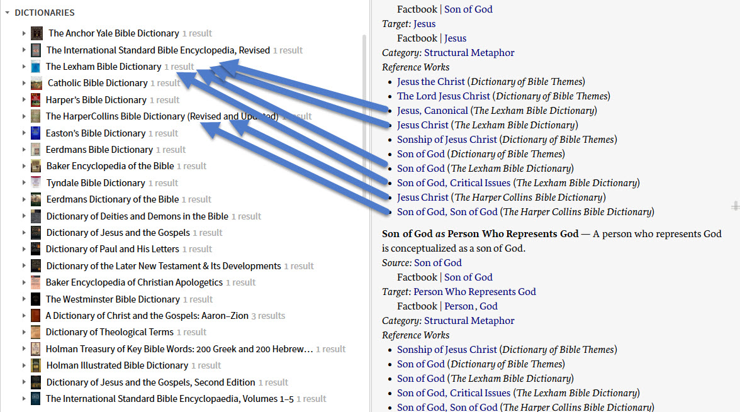Open A Dictionary of Christ and the Gospels: Aaron–Zion
Viewport: 740px width, 412px height.
[x=147, y=316]
